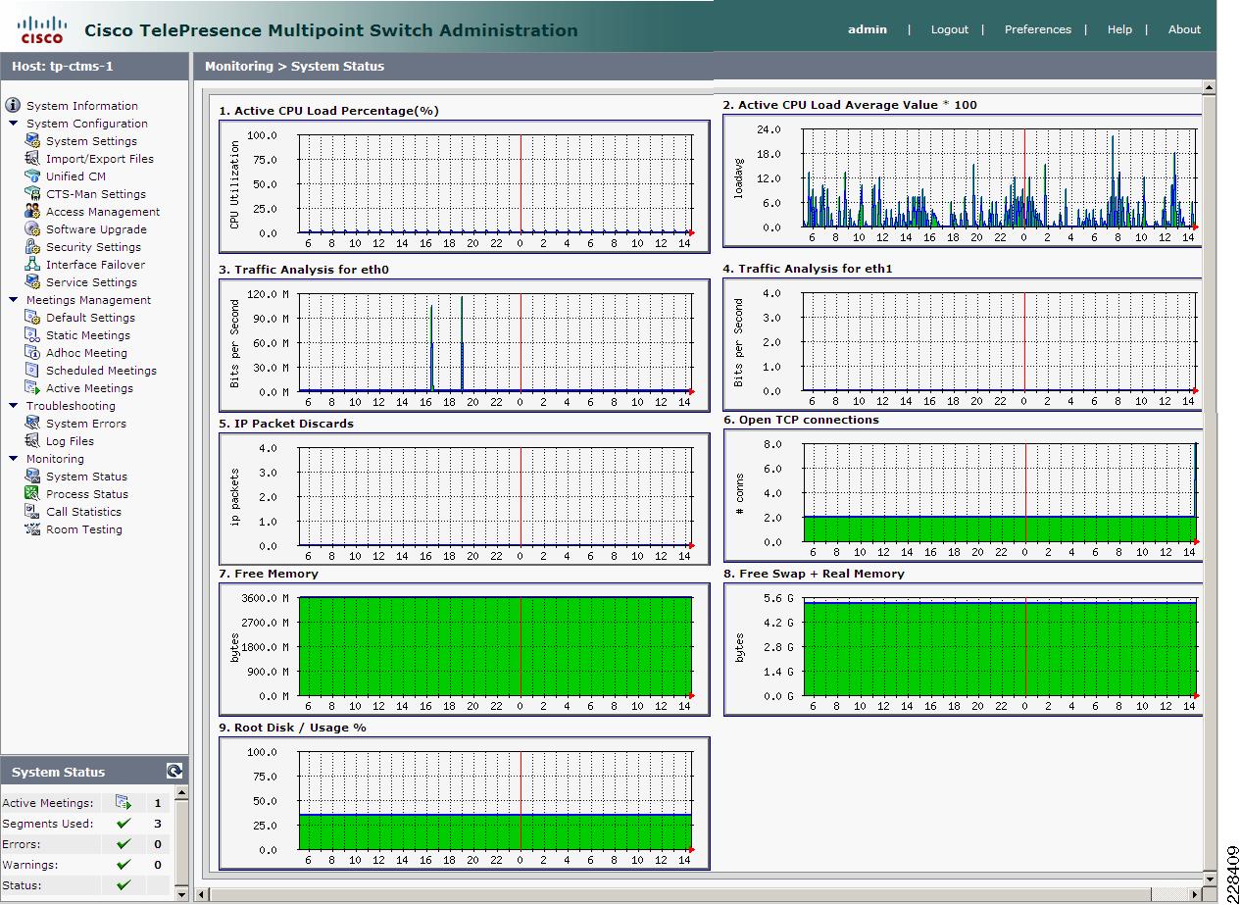Collapse the System Configuration section

(14, 124)
